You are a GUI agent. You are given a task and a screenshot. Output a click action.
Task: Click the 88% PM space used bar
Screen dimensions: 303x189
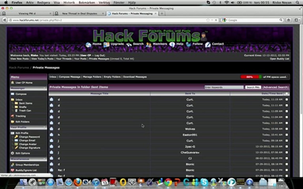tap(251, 77)
